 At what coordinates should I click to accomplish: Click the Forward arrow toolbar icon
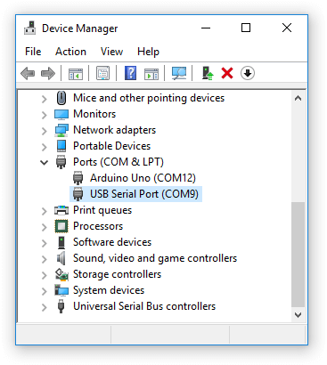(x=48, y=73)
